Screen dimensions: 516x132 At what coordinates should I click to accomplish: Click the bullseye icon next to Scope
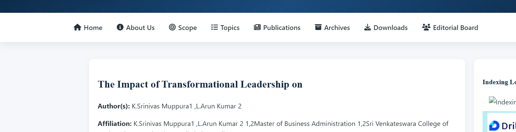click(172, 27)
